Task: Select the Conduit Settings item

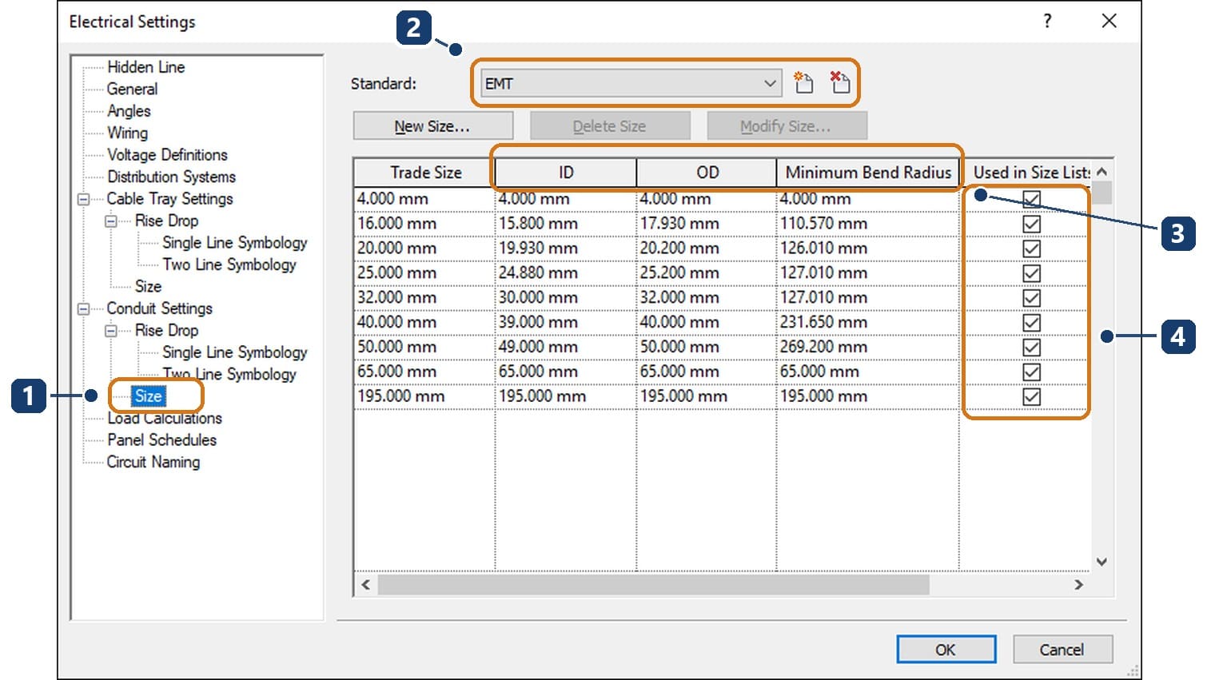Action: point(159,308)
